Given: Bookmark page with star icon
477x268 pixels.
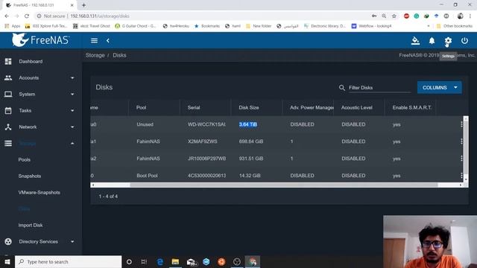Looking at the screenshot, I should coord(394,16).
